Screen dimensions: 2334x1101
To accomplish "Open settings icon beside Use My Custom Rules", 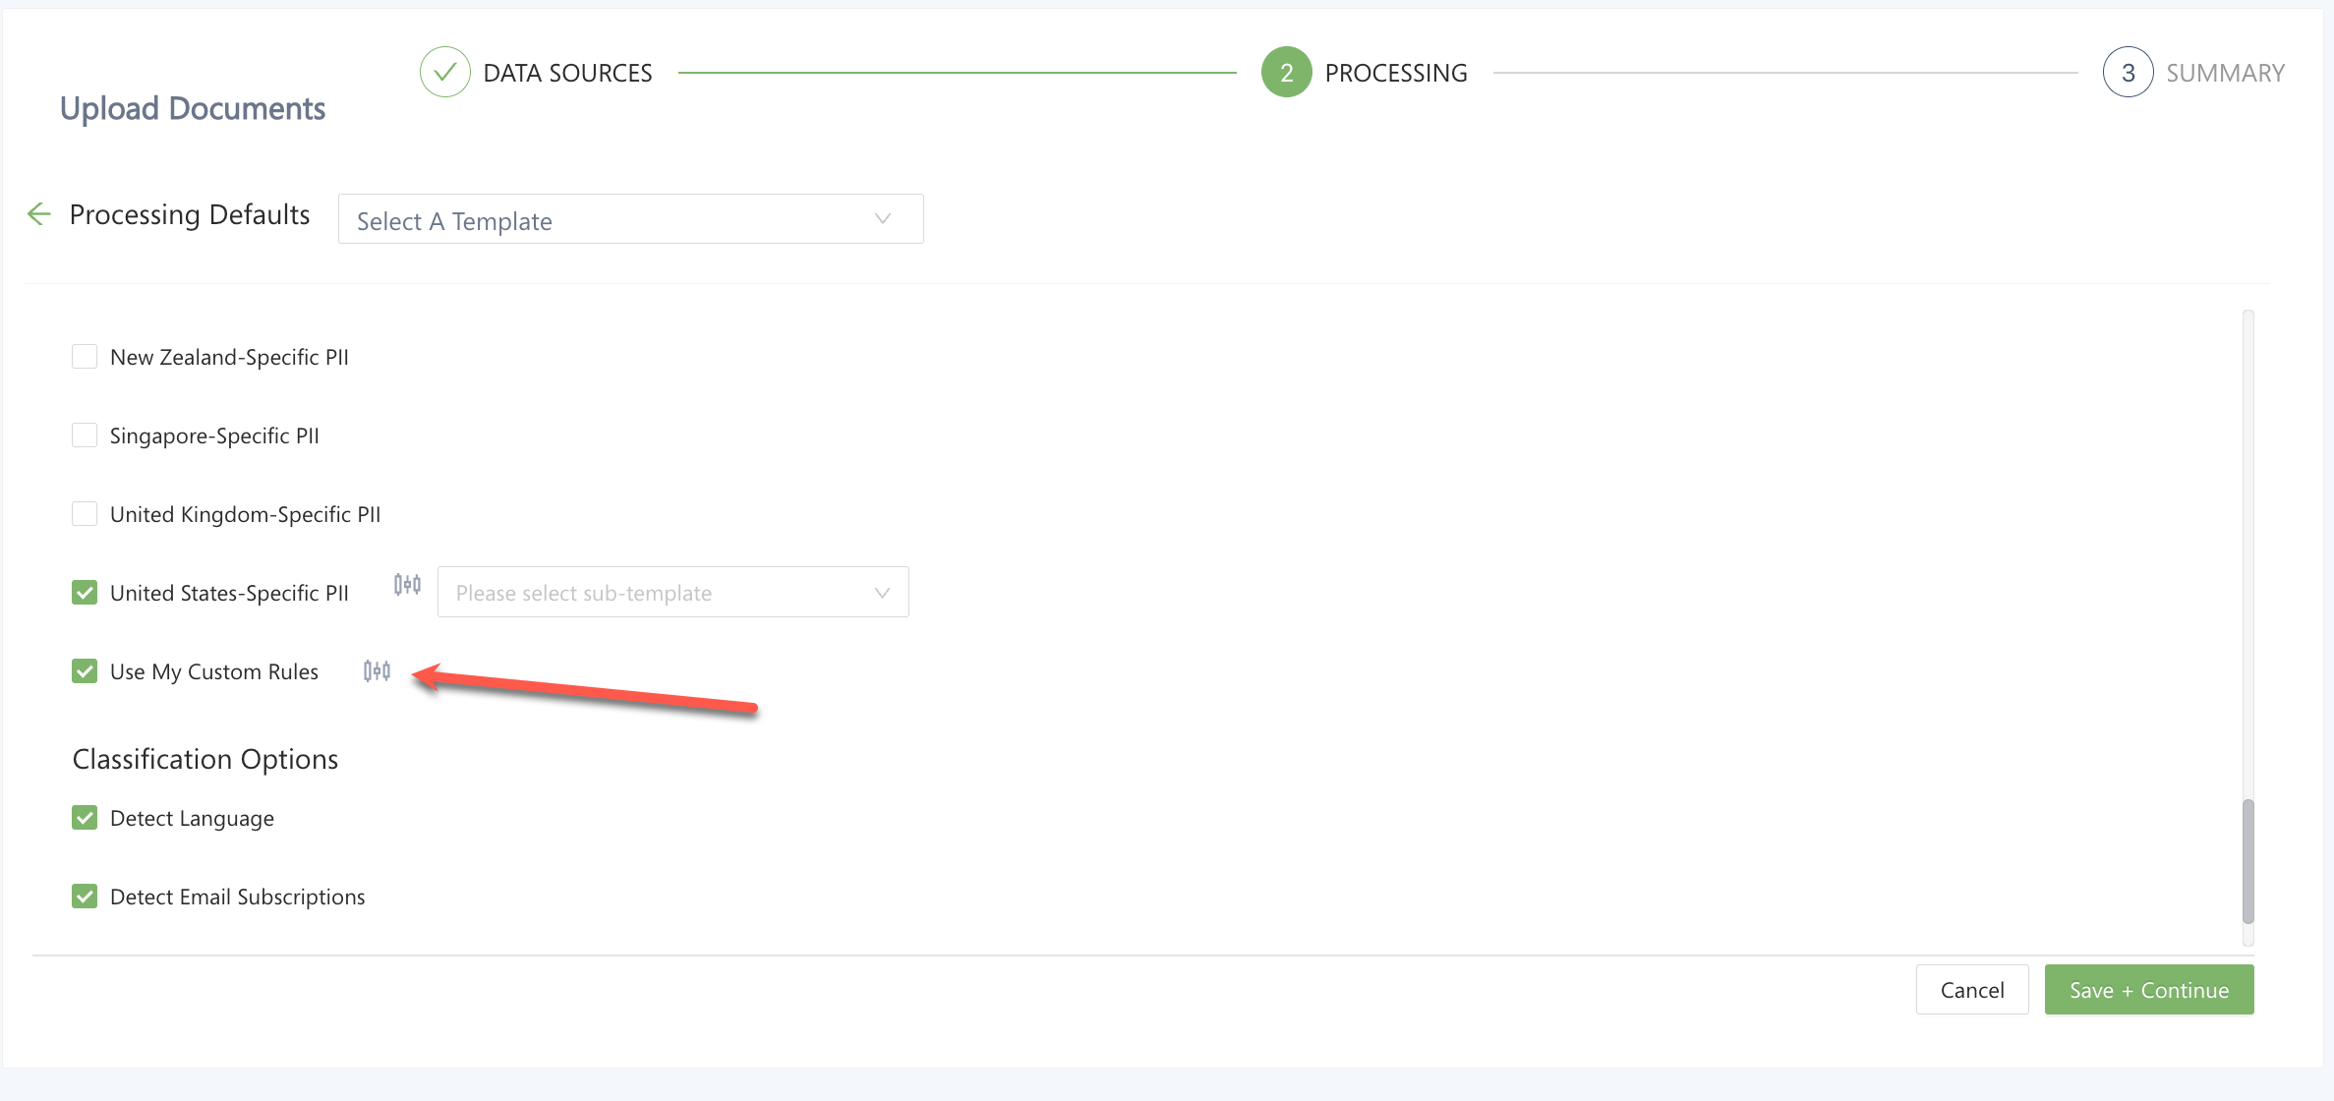I will coord(377,671).
